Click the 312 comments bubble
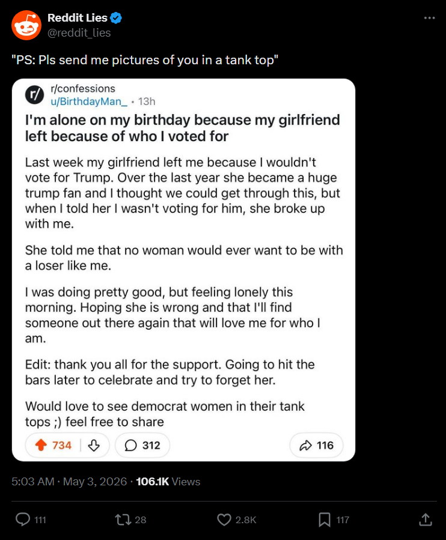Screen dimensions: 446x540 pyautogui.click(x=142, y=445)
